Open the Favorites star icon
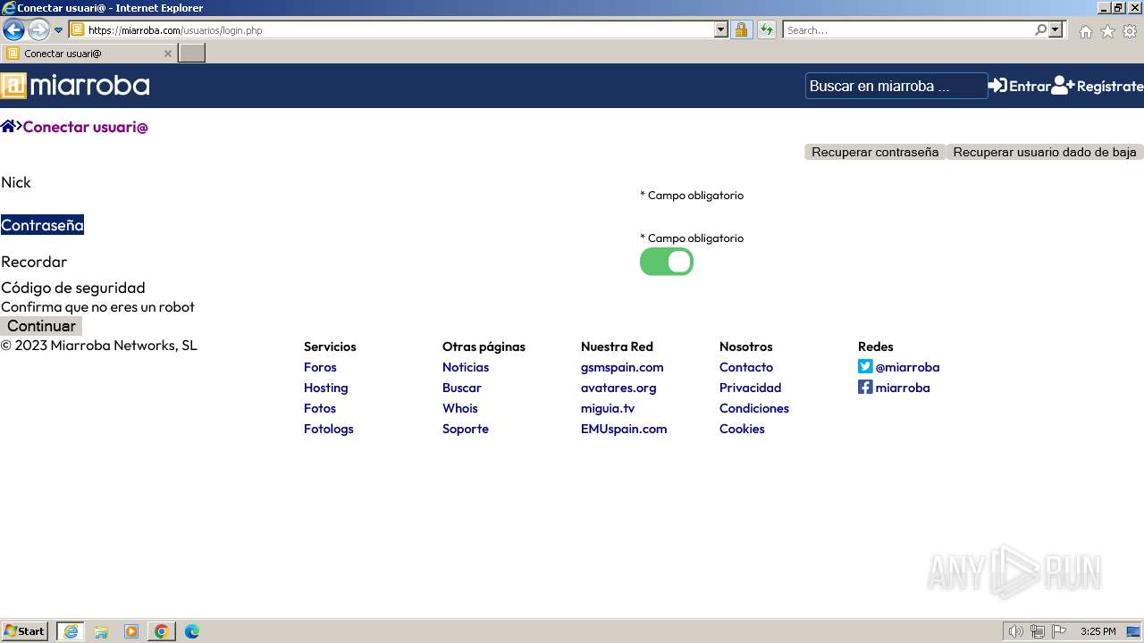This screenshot has width=1144, height=643. pyautogui.click(x=1107, y=31)
